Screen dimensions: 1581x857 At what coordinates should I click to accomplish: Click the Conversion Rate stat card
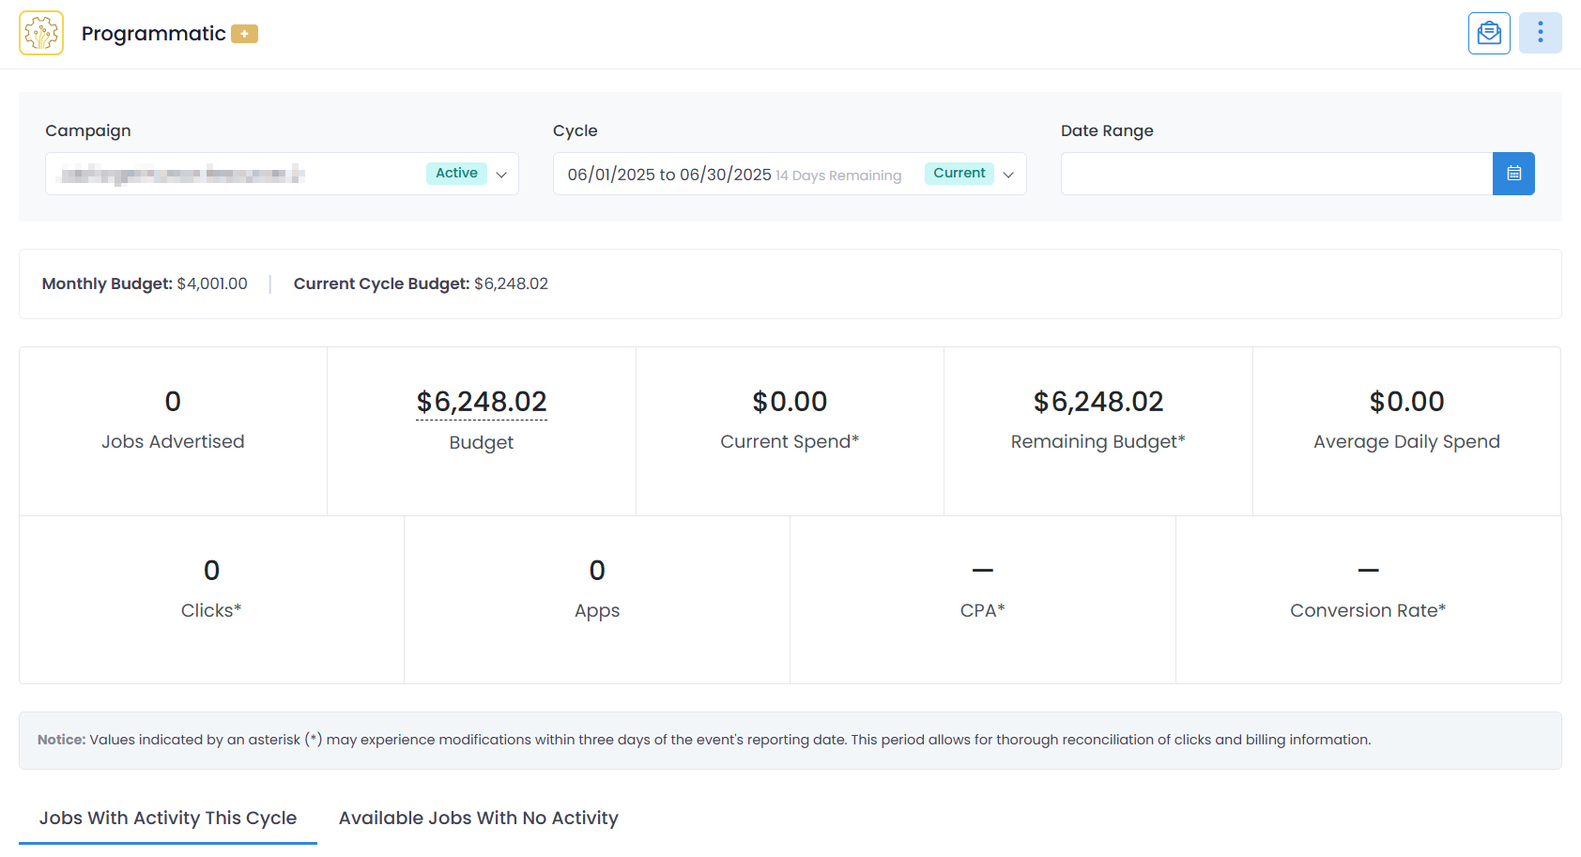(x=1368, y=600)
